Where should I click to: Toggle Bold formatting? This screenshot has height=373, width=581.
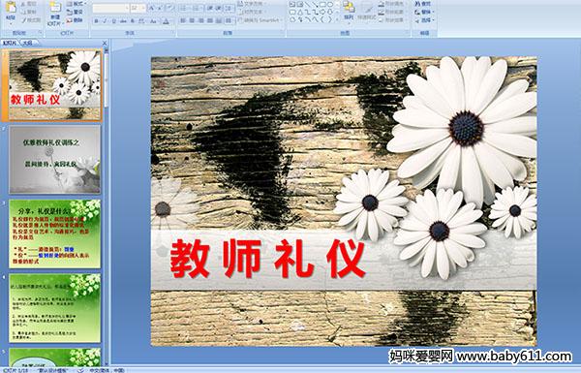(x=96, y=21)
